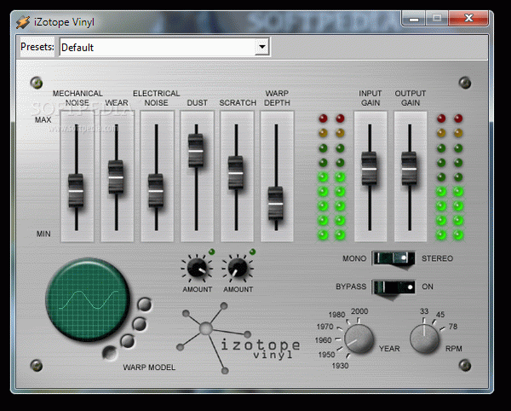This screenshot has width=511, height=411.
Task: Select the 2000 year label
Action: coord(359,311)
